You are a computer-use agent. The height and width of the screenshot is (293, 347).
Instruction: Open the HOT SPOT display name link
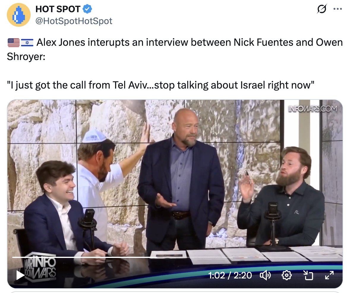point(58,9)
